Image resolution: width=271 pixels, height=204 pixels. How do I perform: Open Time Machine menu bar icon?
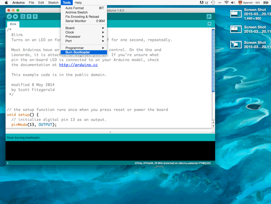[x=213, y=3]
